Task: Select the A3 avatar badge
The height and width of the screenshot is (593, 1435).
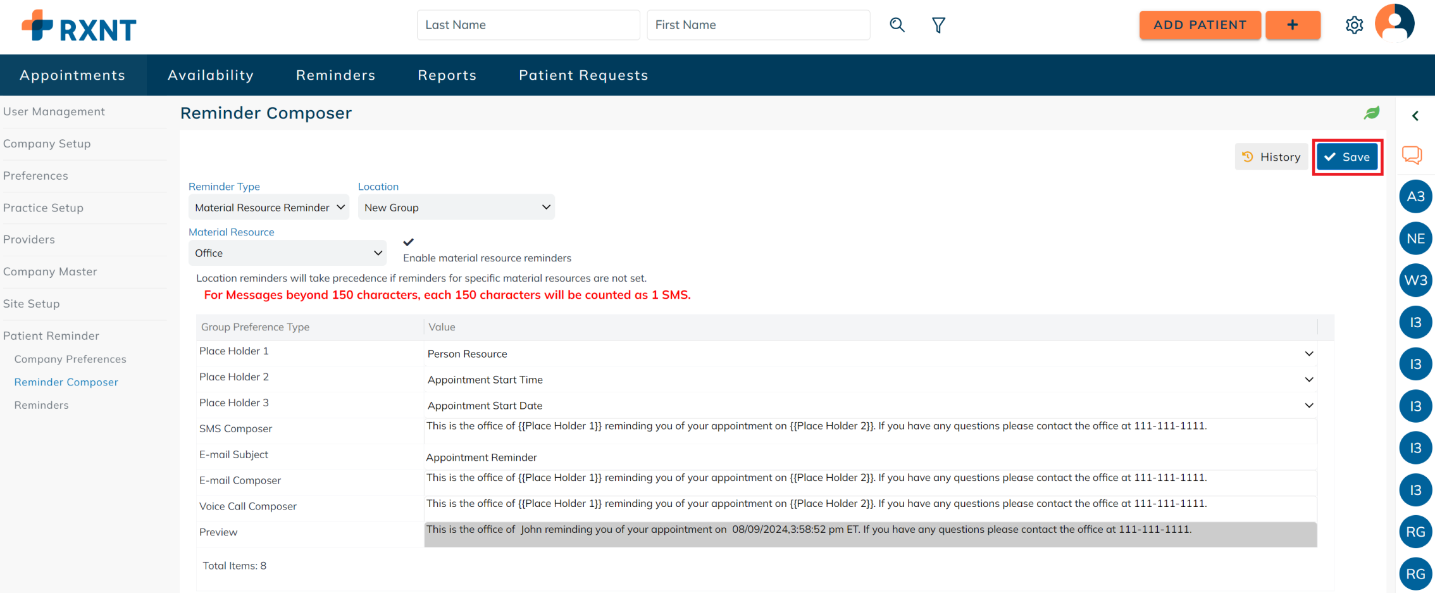Action: pos(1415,197)
